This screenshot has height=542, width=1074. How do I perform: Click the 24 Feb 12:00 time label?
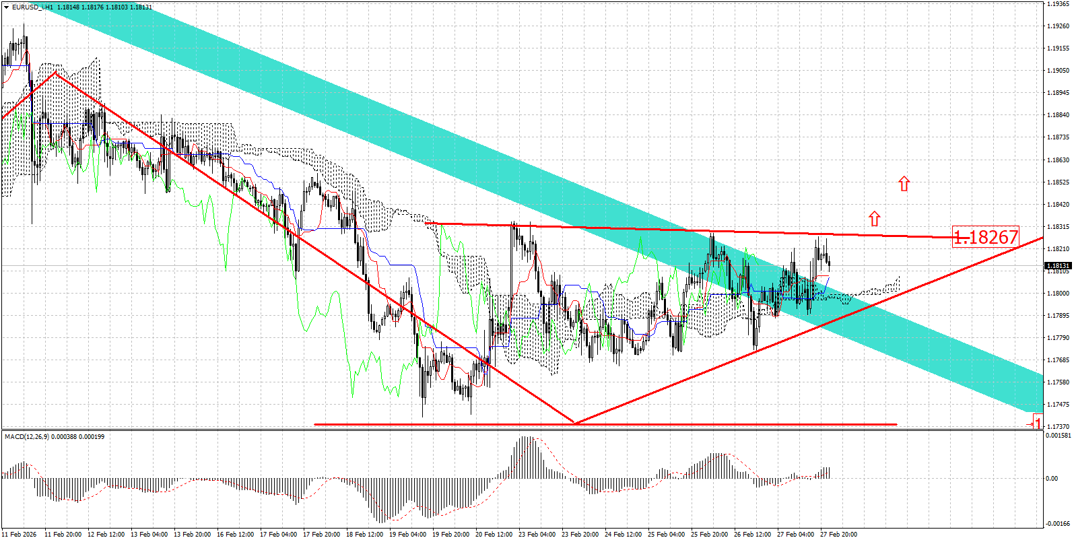[x=623, y=535]
